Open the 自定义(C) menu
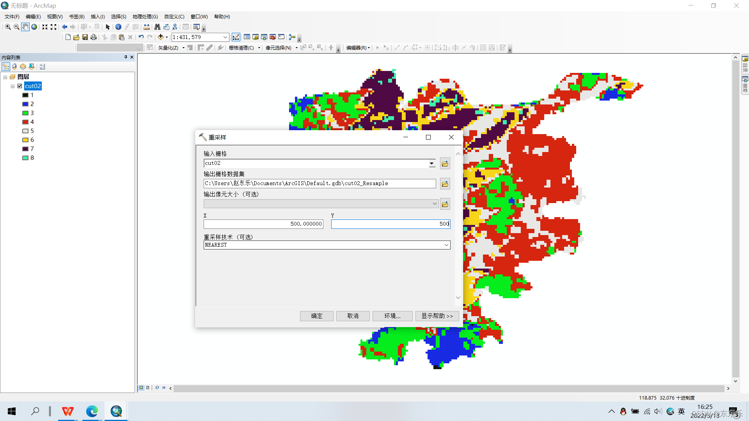Screen dimensions: 749x421 [x=174, y=16]
